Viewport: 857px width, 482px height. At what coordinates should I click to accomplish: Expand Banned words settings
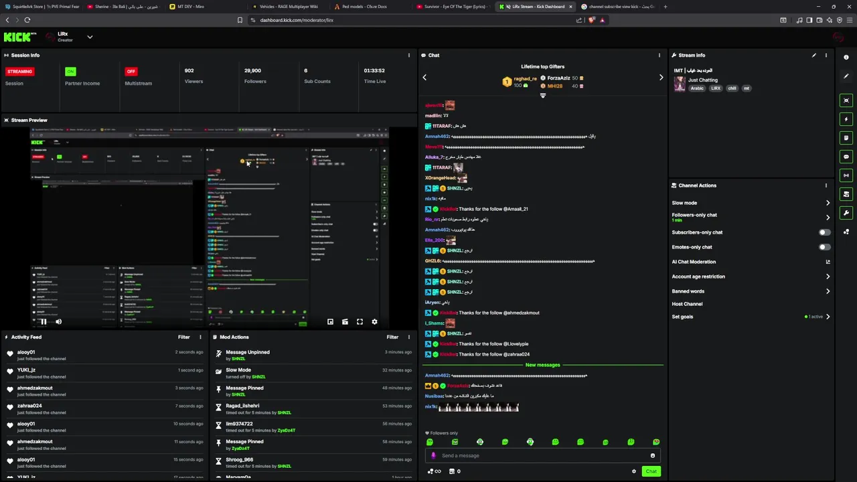tap(828, 291)
